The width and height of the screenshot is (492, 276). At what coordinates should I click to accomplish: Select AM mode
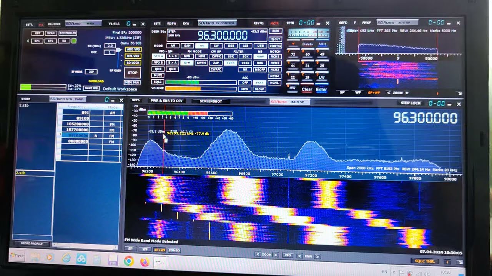[173, 46]
